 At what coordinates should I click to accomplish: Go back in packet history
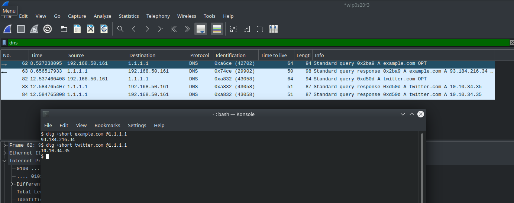click(134, 29)
